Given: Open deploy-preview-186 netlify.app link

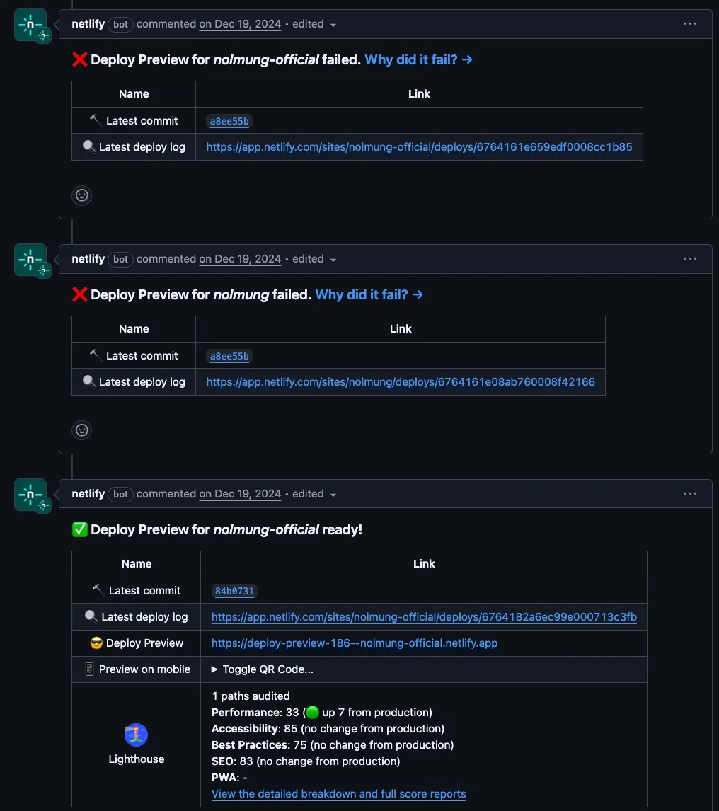Looking at the screenshot, I should (x=355, y=643).
